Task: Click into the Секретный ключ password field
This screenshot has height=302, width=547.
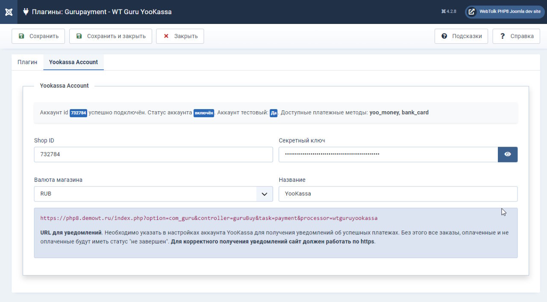Action: pos(388,154)
